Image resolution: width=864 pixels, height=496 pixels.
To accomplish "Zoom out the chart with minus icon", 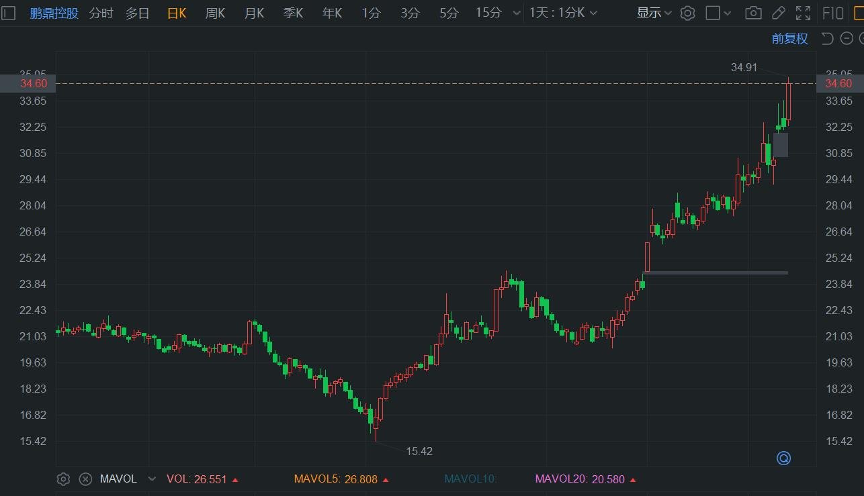I will [845, 38].
